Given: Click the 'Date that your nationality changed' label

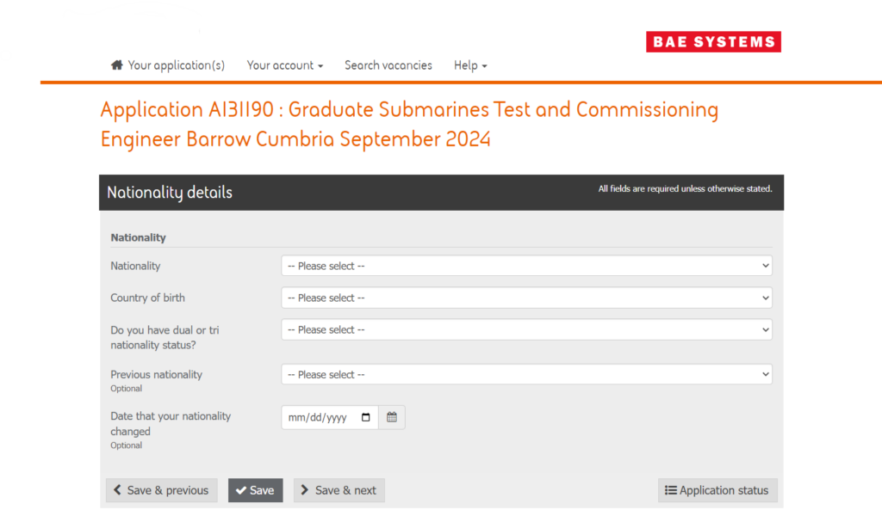Looking at the screenshot, I should pyautogui.click(x=171, y=423).
